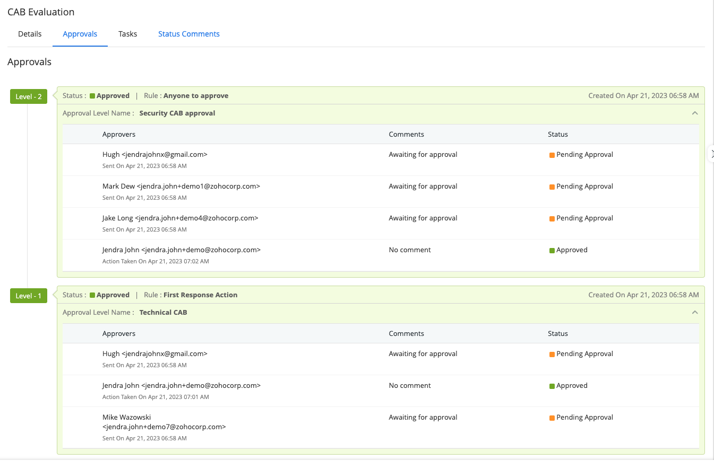Collapse the Technical CAB approval section
Screen dimensions: 714x461
point(695,312)
